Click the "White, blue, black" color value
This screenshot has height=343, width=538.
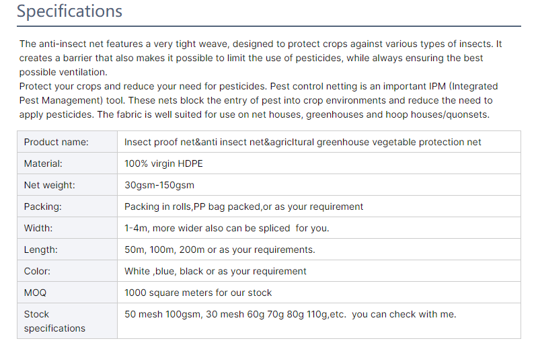pos(215,271)
